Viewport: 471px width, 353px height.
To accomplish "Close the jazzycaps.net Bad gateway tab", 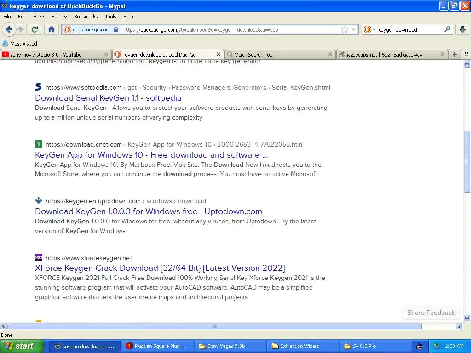I will click(442, 54).
